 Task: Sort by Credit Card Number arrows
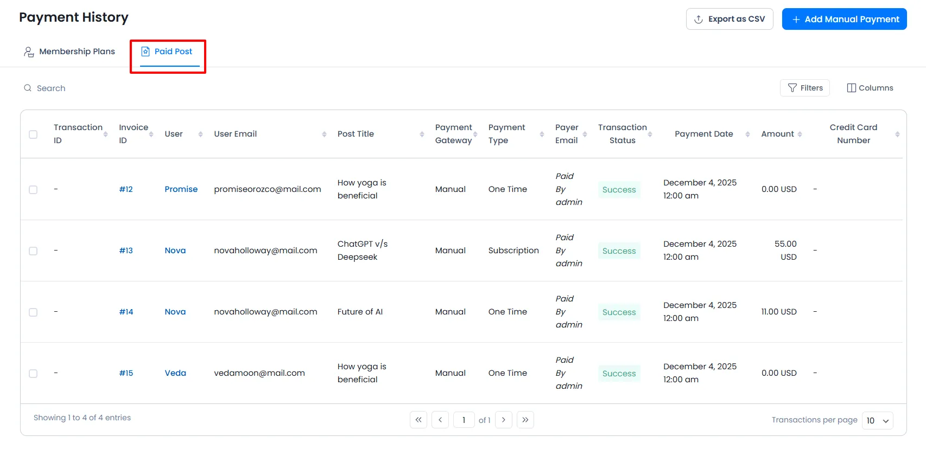pyautogui.click(x=897, y=134)
